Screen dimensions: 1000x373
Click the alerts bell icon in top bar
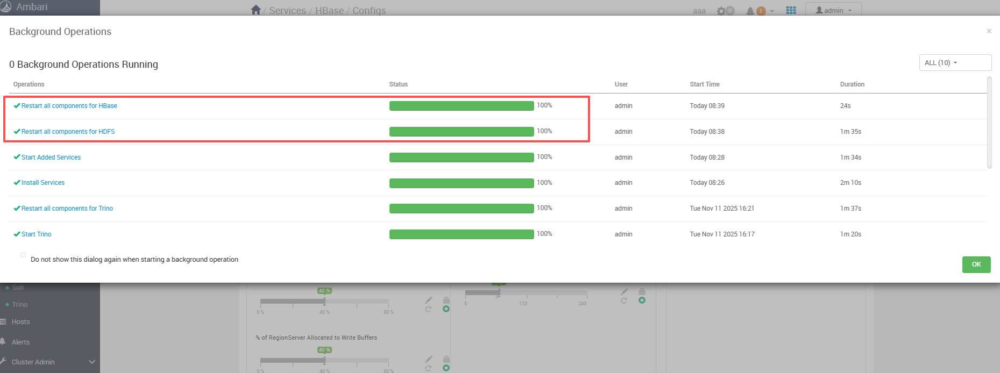click(x=750, y=11)
